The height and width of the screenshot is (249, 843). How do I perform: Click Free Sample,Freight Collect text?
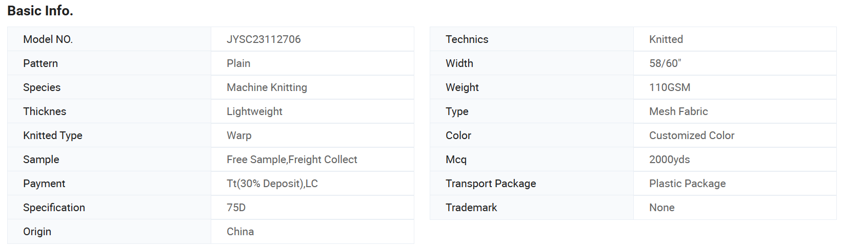(292, 160)
